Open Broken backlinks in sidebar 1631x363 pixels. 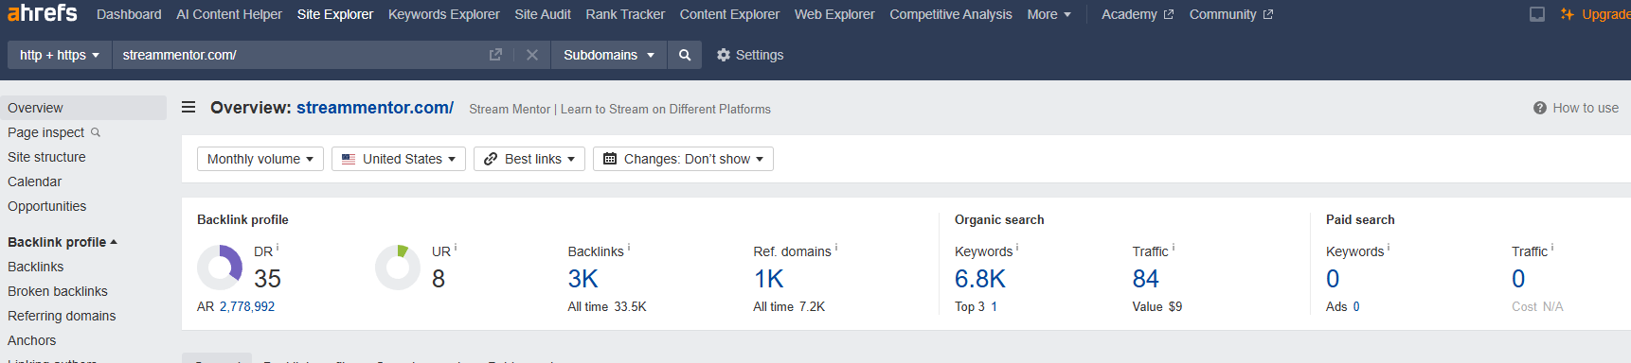[x=58, y=291]
